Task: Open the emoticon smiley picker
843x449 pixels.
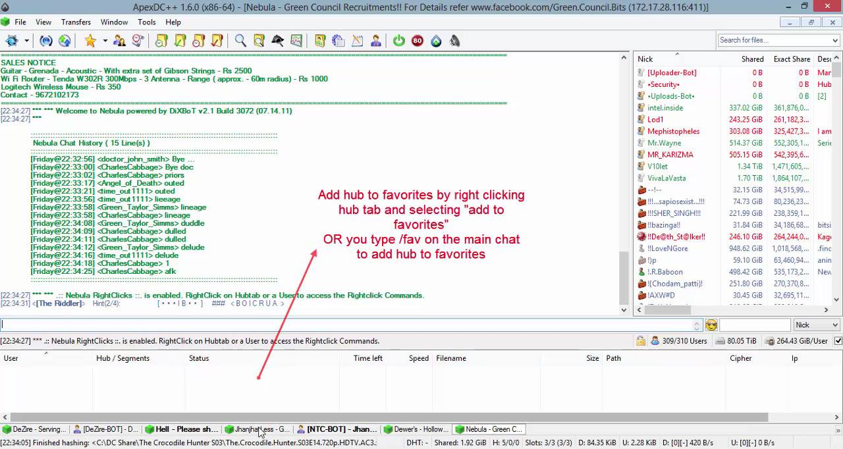Action: click(x=711, y=325)
